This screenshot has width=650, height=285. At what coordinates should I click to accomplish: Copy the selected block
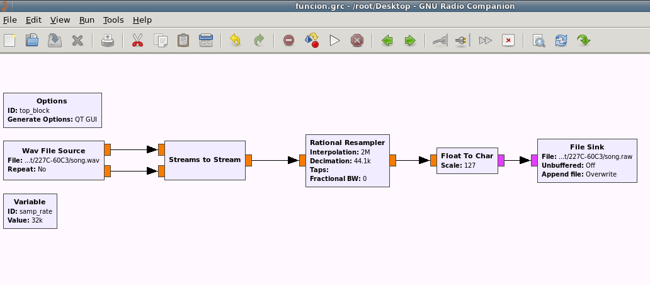pos(161,40)
